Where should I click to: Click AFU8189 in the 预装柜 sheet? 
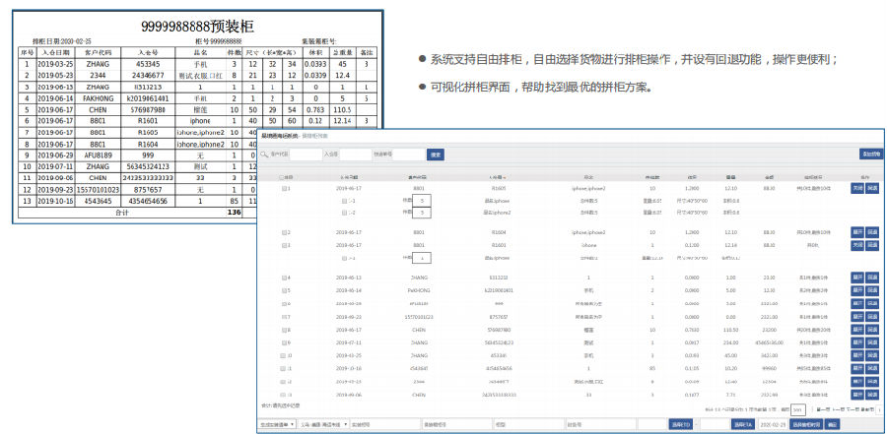98,155
